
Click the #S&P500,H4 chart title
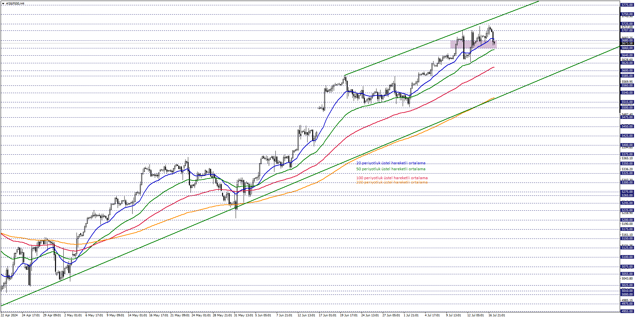pyautogui.click(x=15, y=4)
